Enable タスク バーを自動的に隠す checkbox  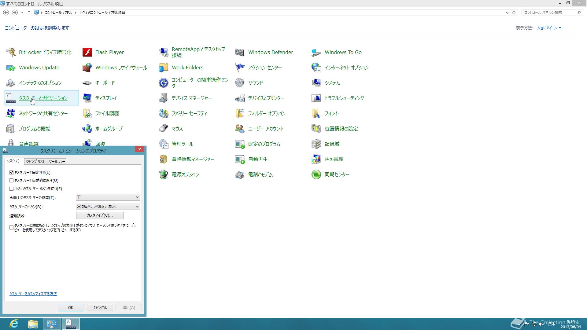[x=12, y=181]
